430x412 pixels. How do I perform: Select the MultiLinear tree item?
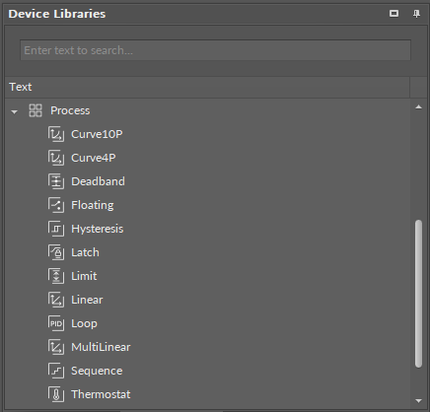pyautogui.click(x=101, y=347)
